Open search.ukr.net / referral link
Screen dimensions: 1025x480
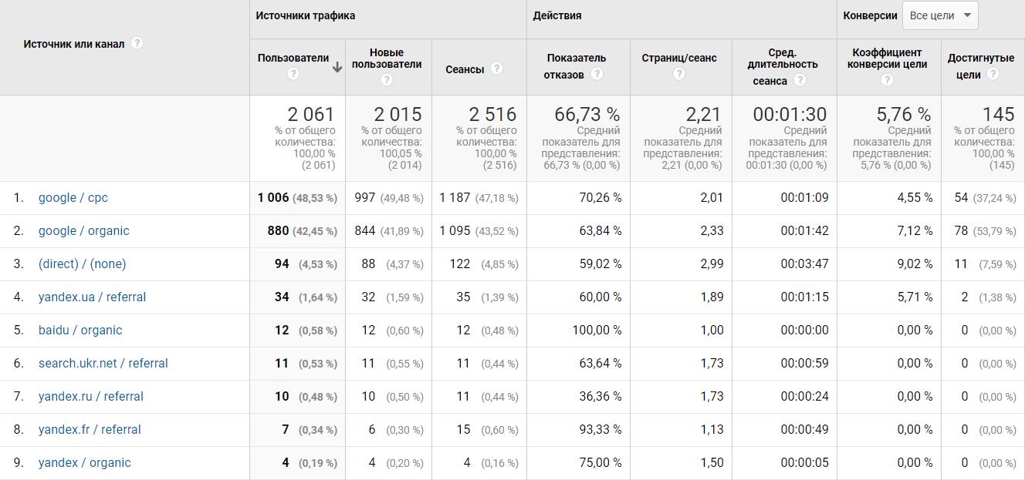103,364
